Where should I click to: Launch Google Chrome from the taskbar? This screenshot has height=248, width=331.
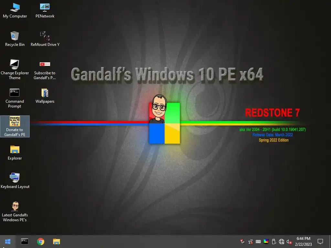pyautogui.click(x=40, y=242)
